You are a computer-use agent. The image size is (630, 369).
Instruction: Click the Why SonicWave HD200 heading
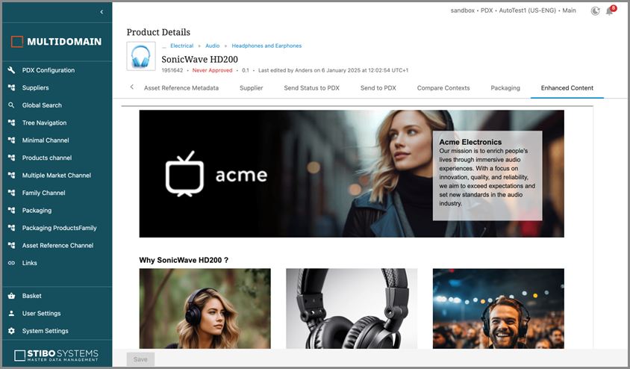click(x=184, y=260)
